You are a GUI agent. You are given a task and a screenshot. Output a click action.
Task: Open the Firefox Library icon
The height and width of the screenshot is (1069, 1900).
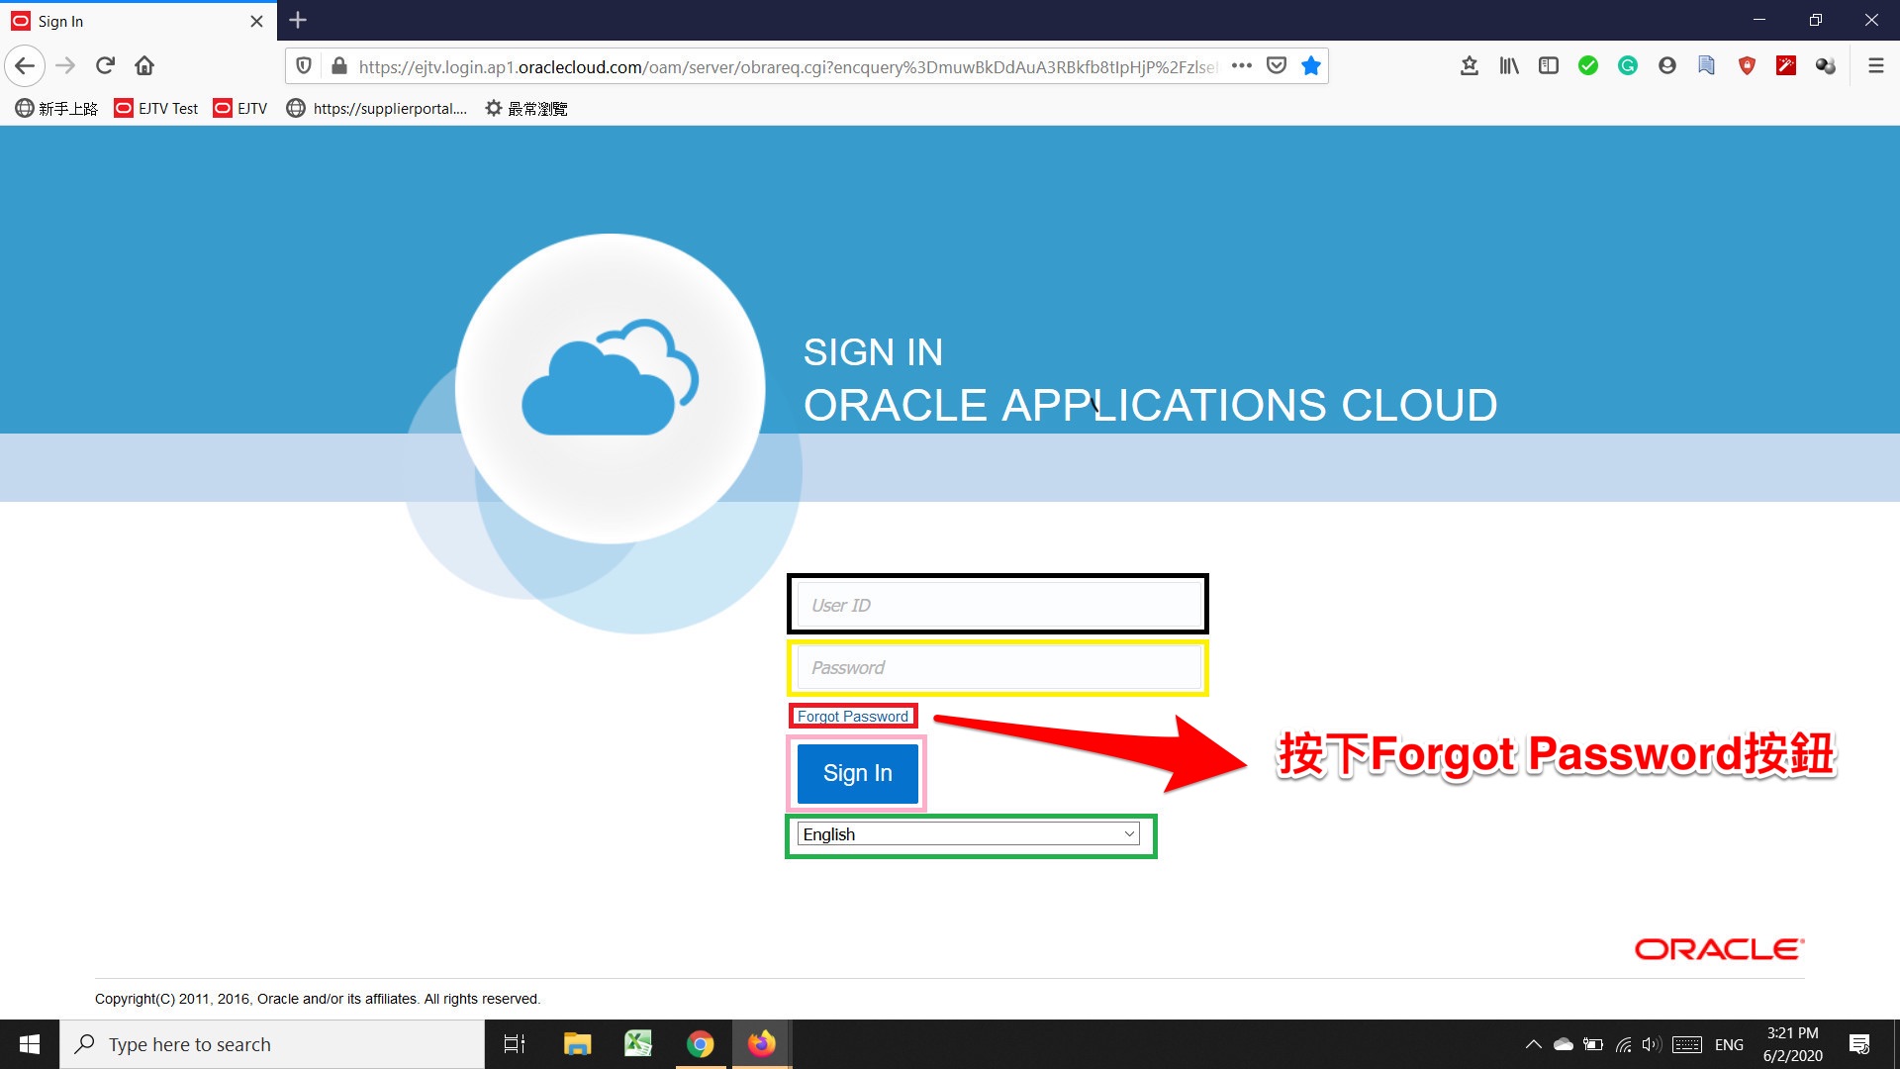coord(1509,66)
